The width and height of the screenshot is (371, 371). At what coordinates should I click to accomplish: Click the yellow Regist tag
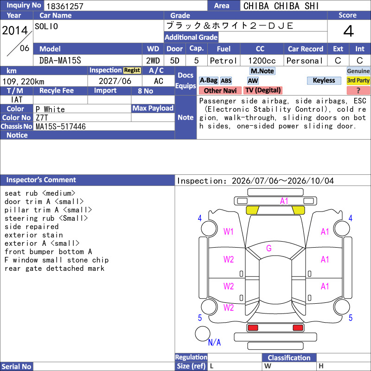pos(132,70)
